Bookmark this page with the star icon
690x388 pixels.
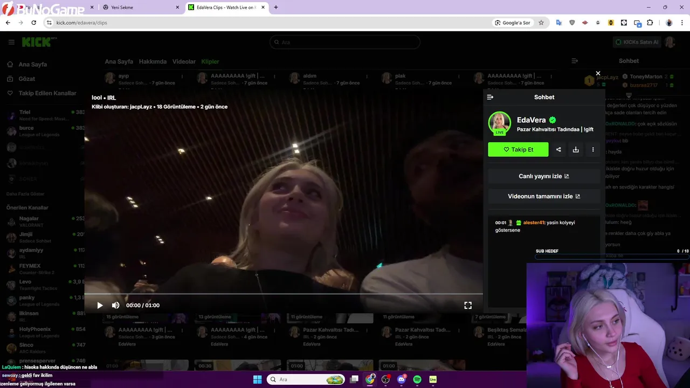pyautogui.click(x=541, y=23)
